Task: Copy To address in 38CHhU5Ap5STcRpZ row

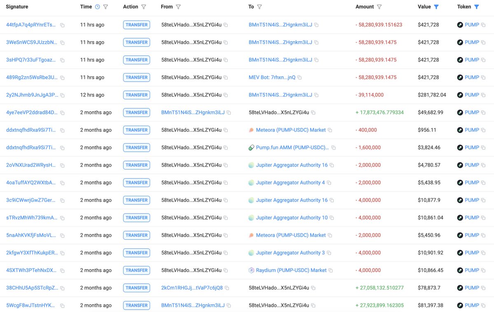Action: pyautogui.click(x=313, y=288)
